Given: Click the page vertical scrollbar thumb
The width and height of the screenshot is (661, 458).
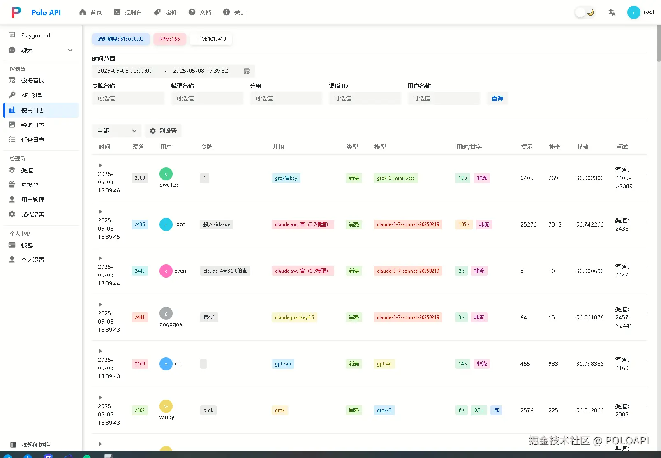Looking at the screenshot, I should pyautogui.click(x=659, y=43).
